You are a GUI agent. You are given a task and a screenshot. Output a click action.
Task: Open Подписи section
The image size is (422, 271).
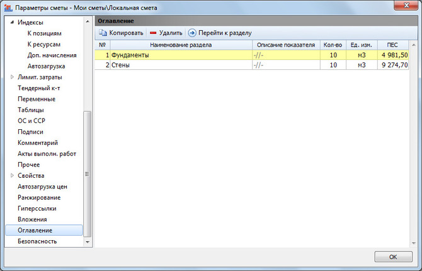click(30, 132)
